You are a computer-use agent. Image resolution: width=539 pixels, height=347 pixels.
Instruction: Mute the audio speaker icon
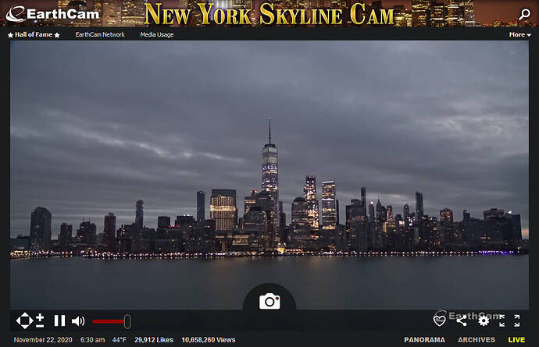[x=78, y=321]
